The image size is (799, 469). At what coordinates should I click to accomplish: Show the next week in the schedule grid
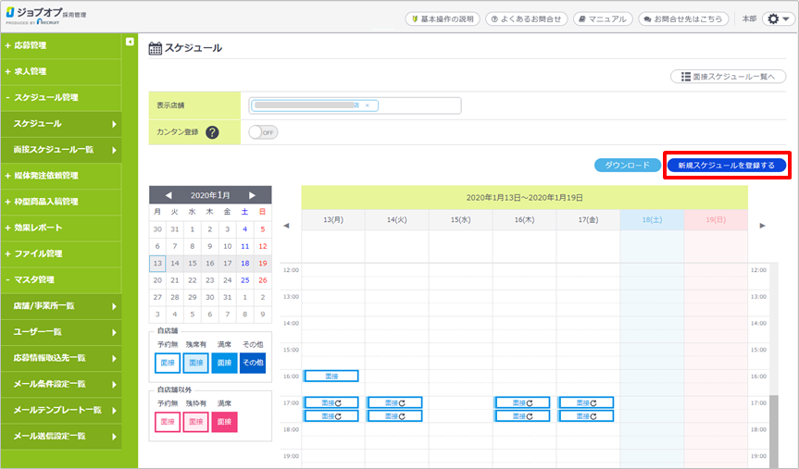click(762, 225)
